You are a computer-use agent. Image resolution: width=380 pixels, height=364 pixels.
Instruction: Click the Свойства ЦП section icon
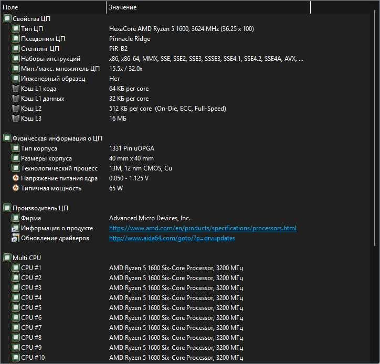[x=7, y=18]
